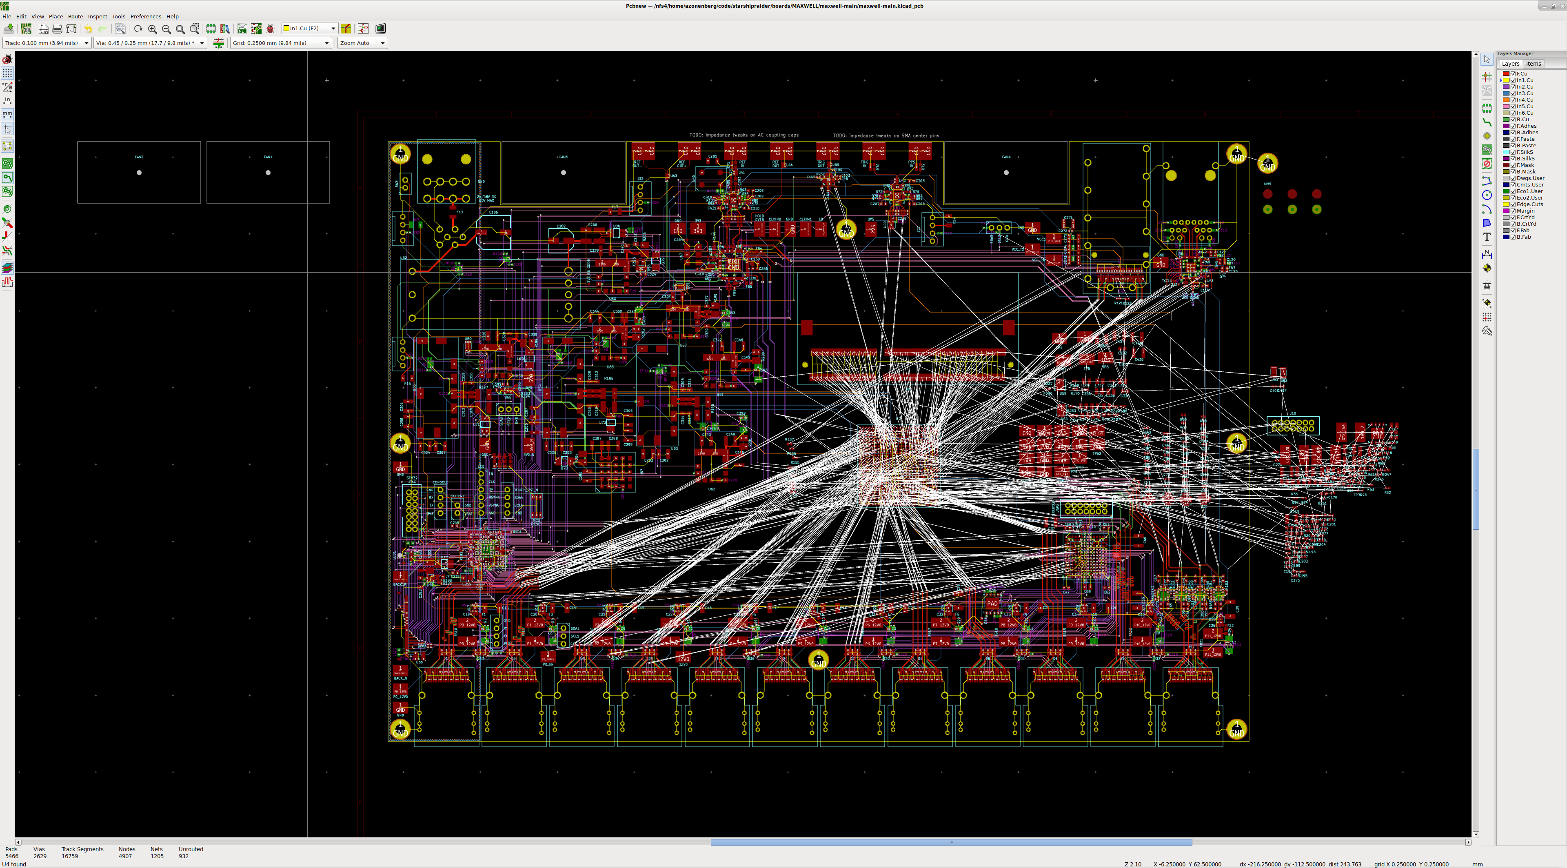Open the Inspect menu

point(98,16)
